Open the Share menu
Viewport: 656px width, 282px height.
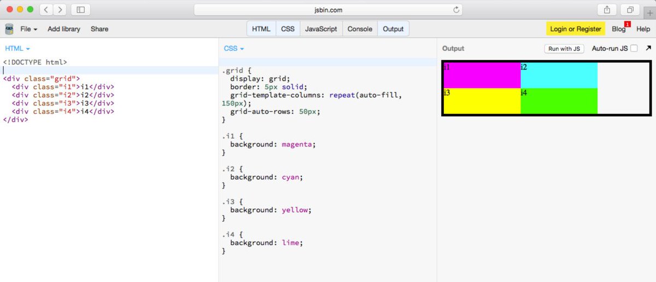click(99, 29)
